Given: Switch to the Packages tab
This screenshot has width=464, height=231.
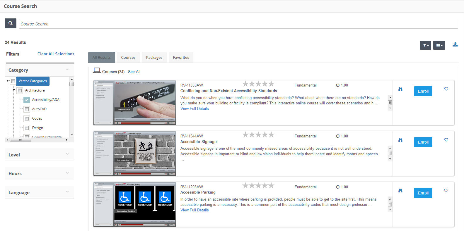Looking at the screenshot, I should [x=154, y=58].
